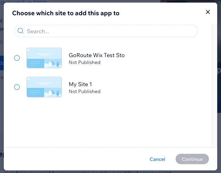Click the My Site 1 thumbnail
This screenshot has height=173, width=221.
tap(44, 87)
